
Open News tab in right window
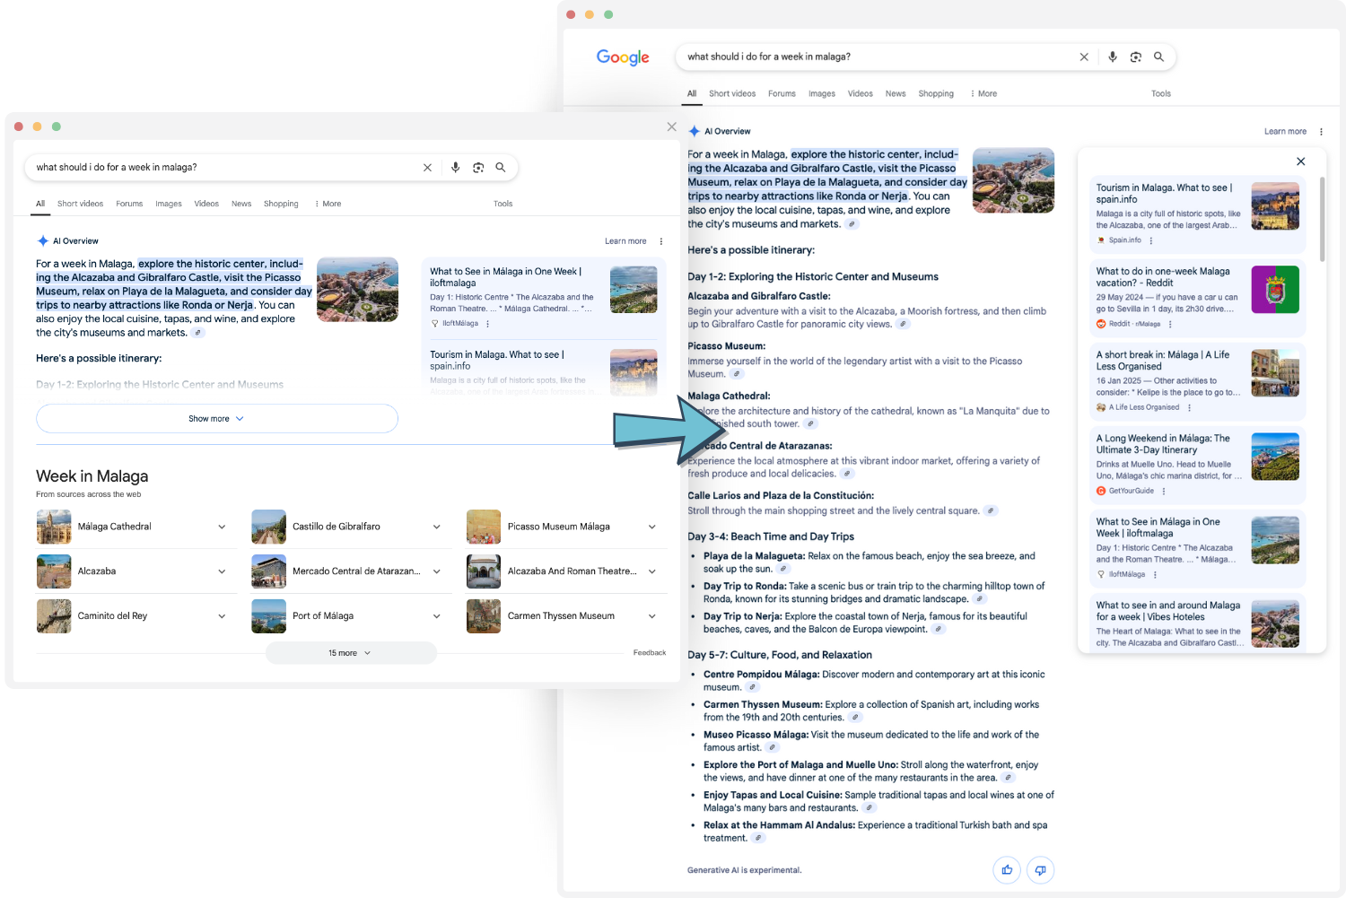896,93
